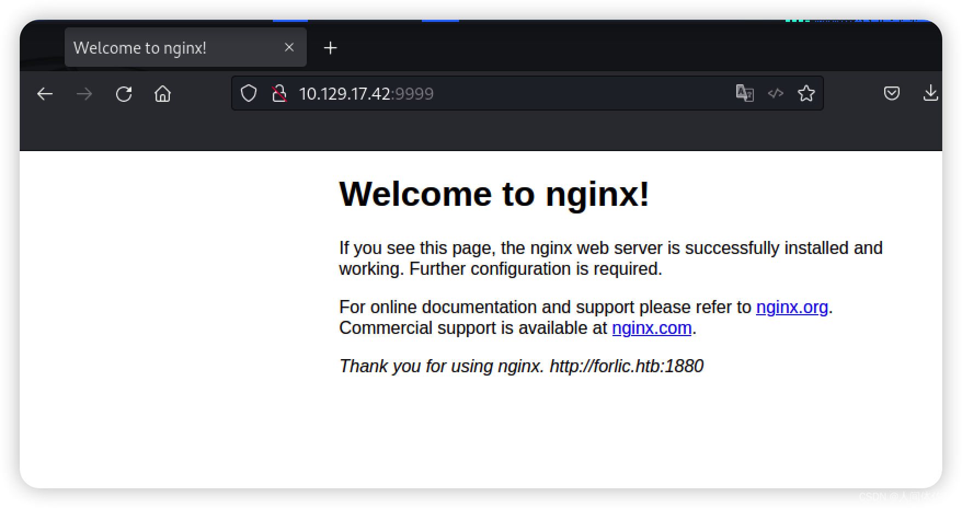
Task: Click the Welcome to nginx! heading
Action: (494, 194)
